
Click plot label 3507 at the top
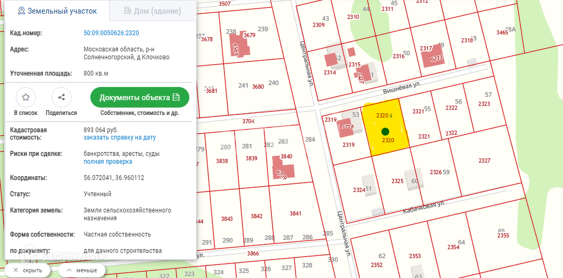tap(224, 4)
